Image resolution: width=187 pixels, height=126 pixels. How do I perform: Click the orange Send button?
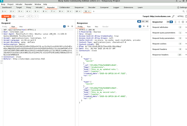pos(6,17)
